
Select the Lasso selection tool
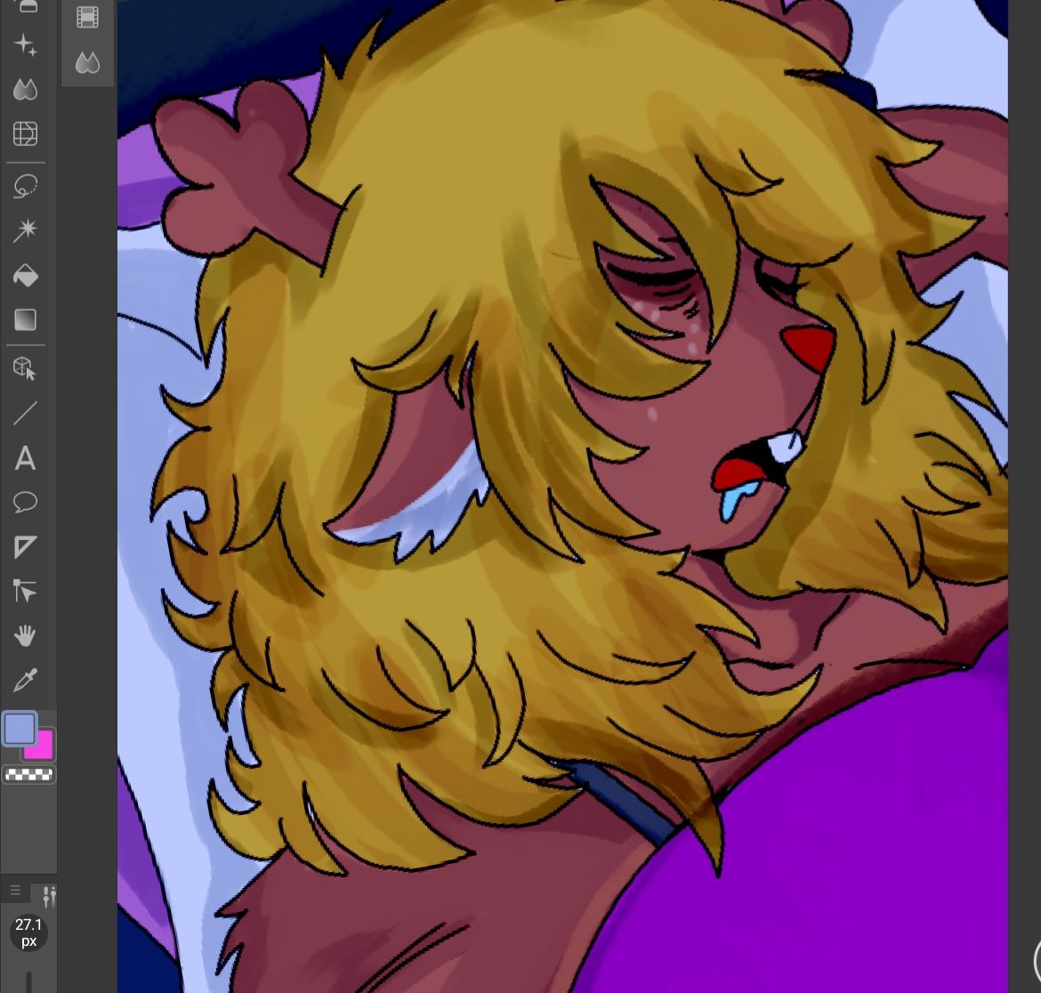click(x=25, y=186)
